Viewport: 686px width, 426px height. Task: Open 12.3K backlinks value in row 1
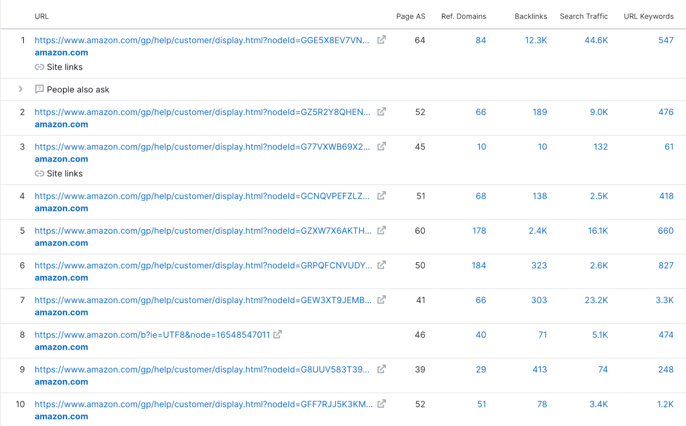(x=536, y=40)
